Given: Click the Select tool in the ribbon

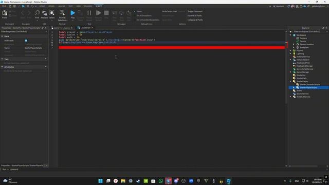Looking at the screenshot, I should tap(52, 13).
